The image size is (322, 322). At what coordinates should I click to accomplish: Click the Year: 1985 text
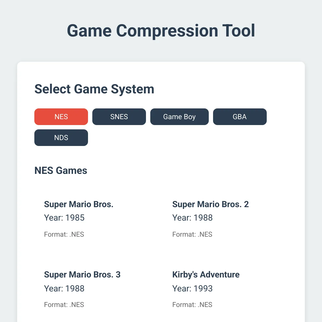64,218
